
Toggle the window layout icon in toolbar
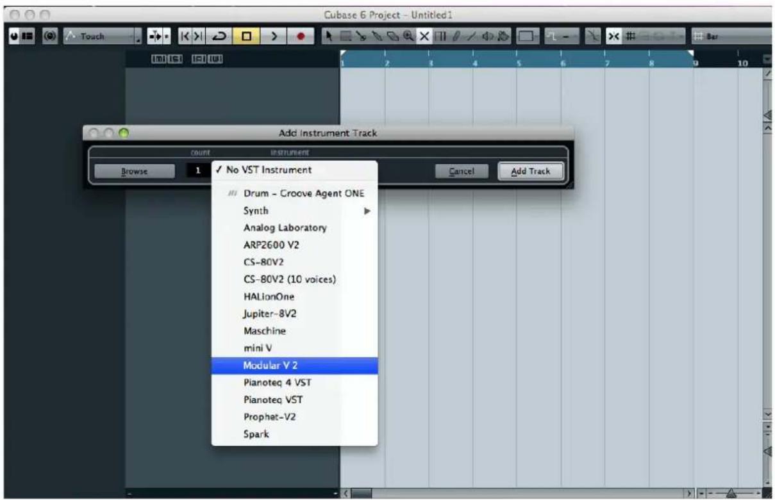tap(28, 36)
